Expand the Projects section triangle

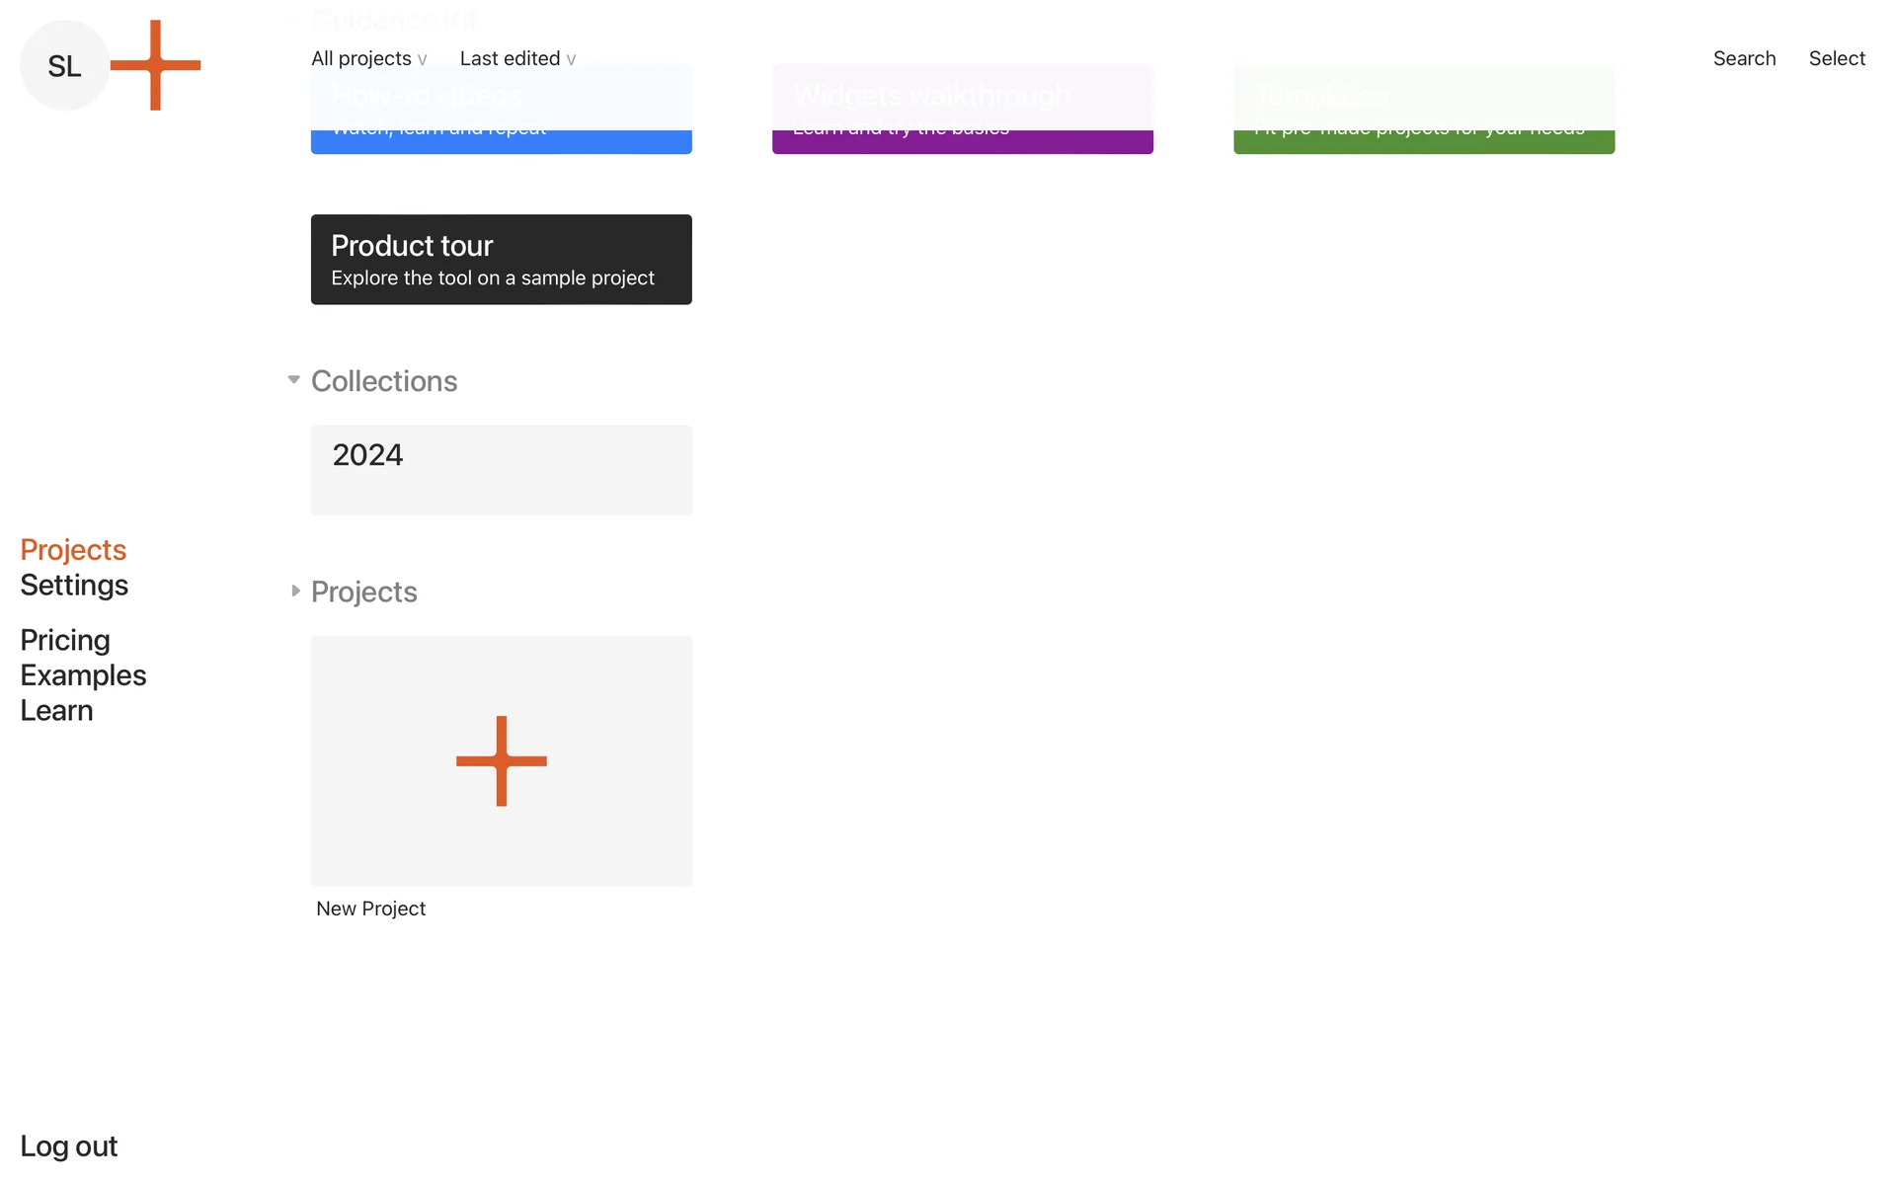click(295, 591)
